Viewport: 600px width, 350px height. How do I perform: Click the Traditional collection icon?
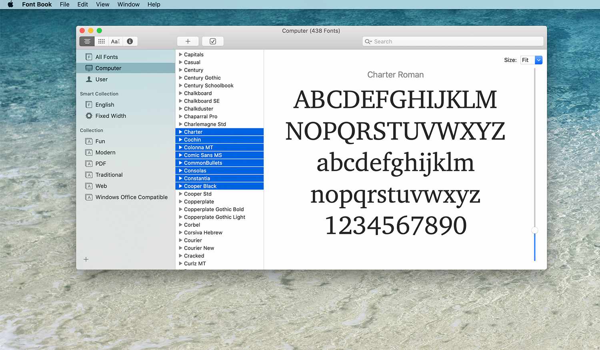pos(89,175)
